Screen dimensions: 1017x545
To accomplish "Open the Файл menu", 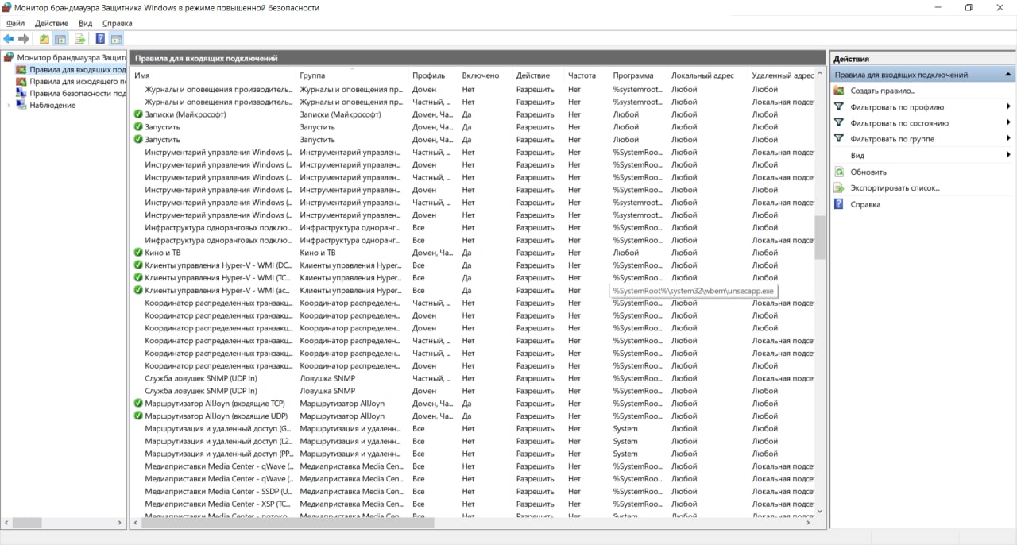I will pos(15,24).
